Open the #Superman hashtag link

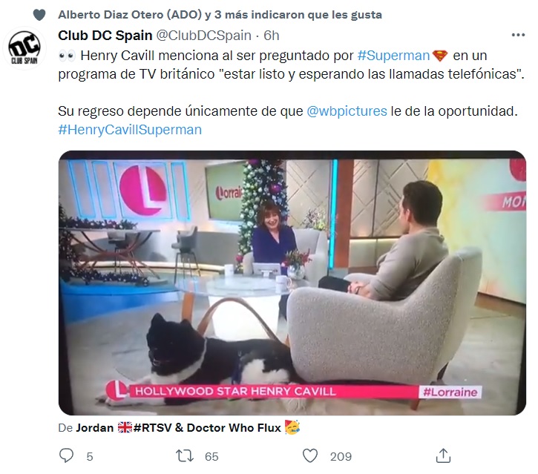click(393, 56)
